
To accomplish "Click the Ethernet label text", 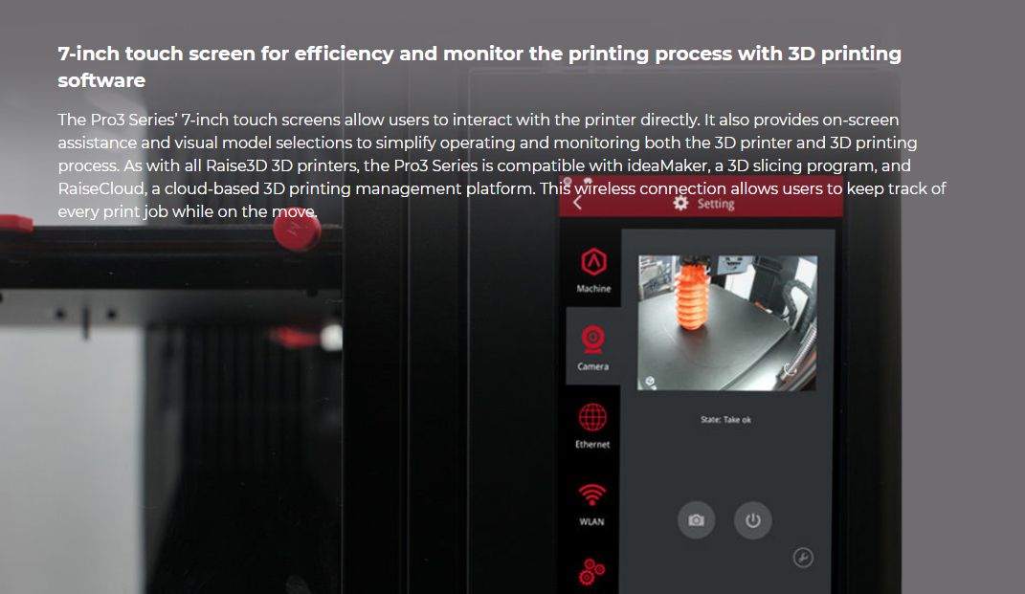I will [592, 445].
